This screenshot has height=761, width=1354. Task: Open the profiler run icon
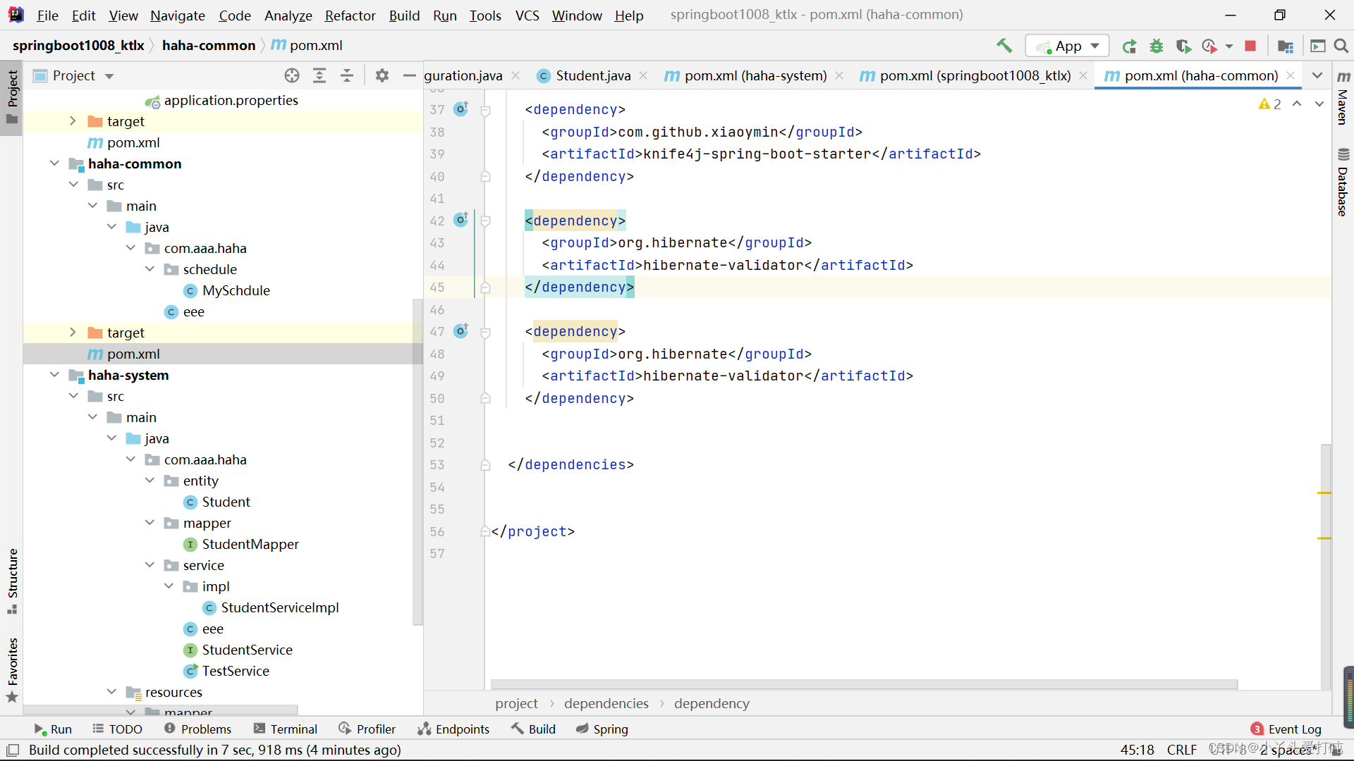1209,46
